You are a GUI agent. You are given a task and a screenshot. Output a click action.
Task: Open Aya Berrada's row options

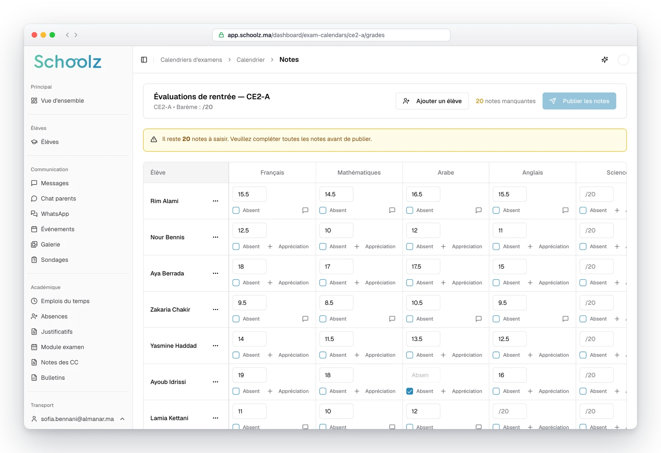click(x=216, y=273)
